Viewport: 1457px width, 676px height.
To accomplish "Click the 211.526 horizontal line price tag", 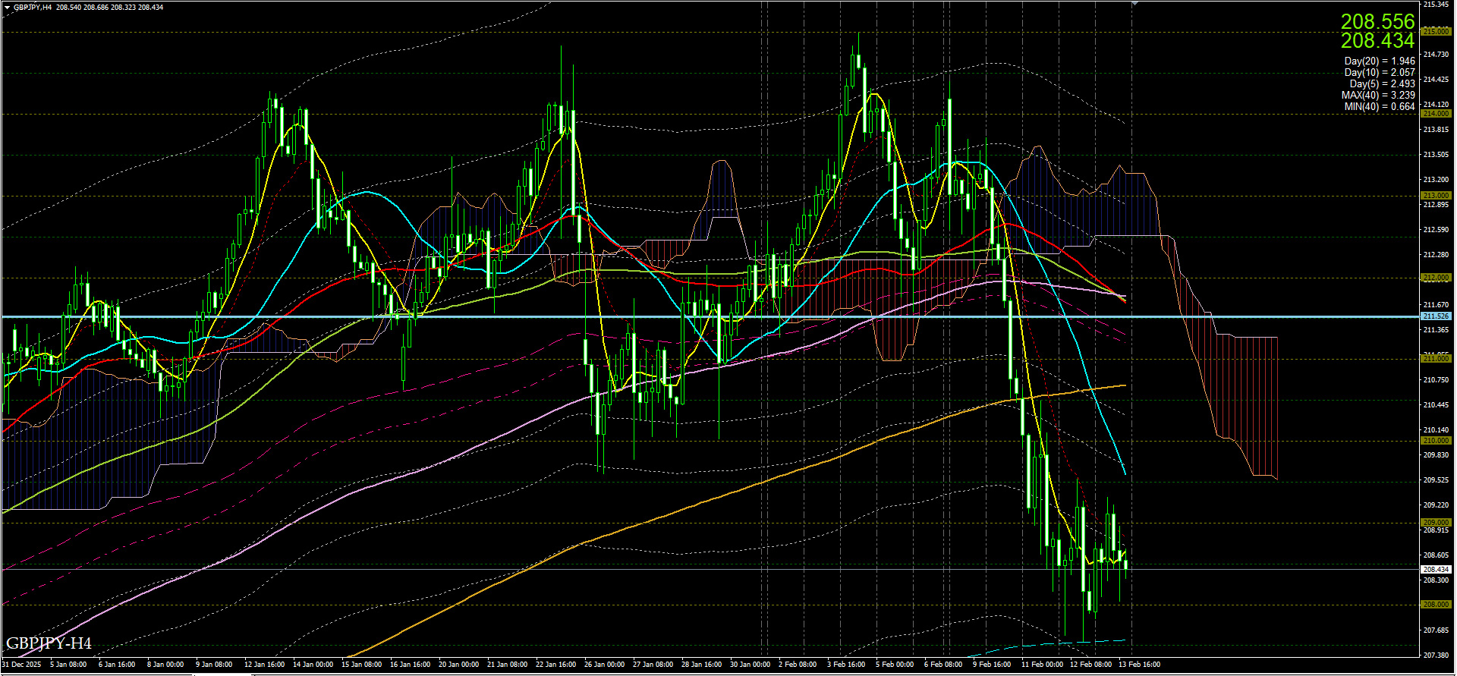I will [1436, 316].
